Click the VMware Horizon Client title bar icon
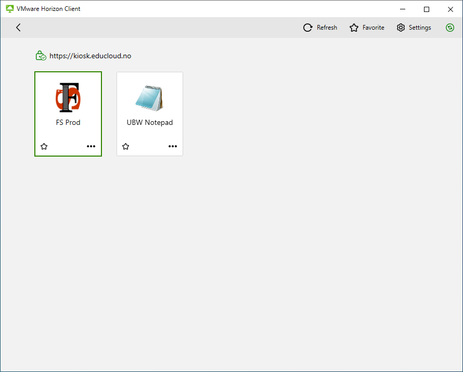This screenshot has height=372, width=463. coord(10,9)
